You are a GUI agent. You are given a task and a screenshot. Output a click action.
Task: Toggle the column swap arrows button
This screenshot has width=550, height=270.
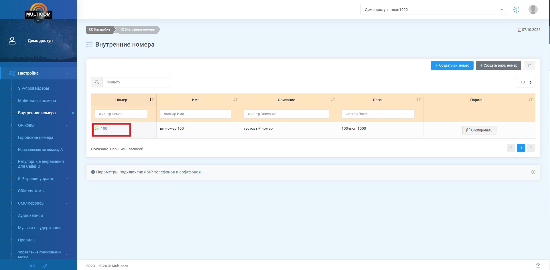[529, 65]
